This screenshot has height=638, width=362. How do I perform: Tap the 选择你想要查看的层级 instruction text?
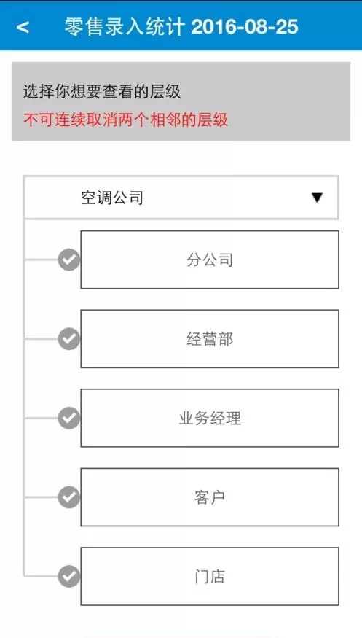tap(101, 92)
